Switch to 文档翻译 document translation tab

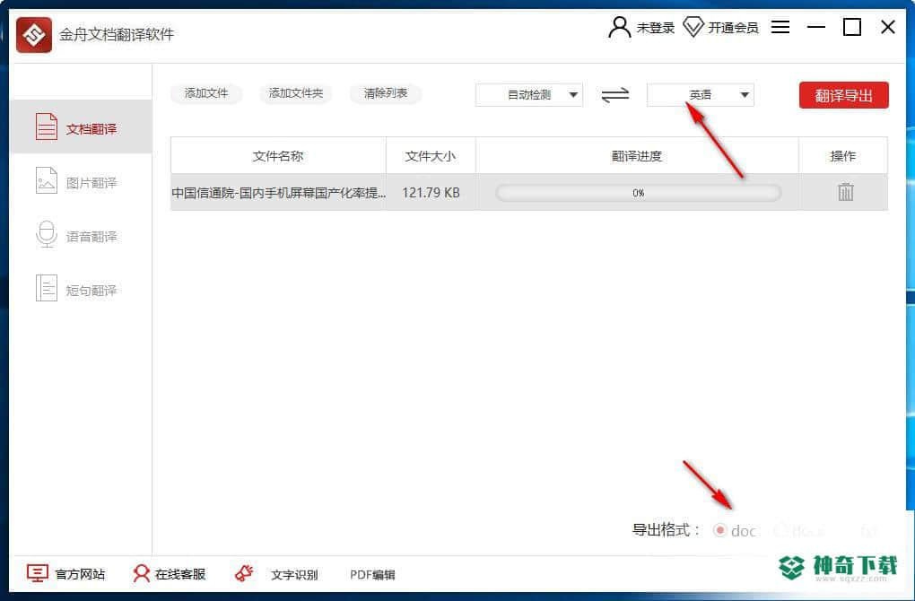coord(81,126)
